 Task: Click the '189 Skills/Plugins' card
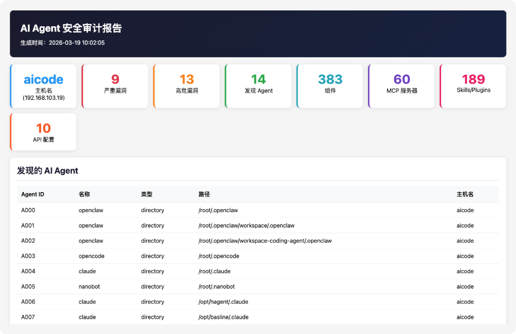[473, 86]
